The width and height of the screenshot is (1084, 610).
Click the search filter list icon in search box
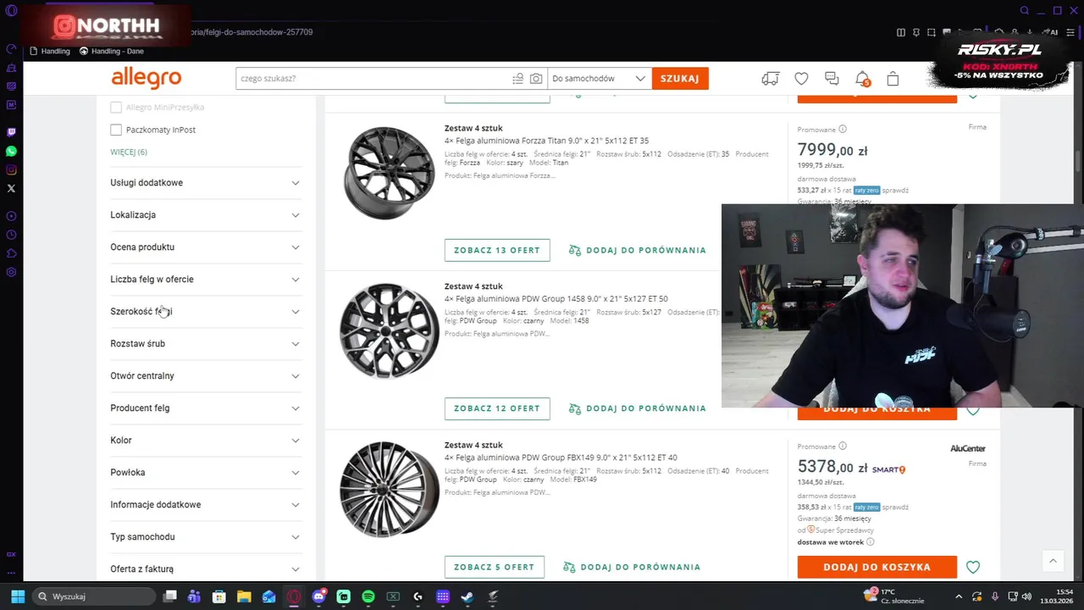(x=517, y=79)
